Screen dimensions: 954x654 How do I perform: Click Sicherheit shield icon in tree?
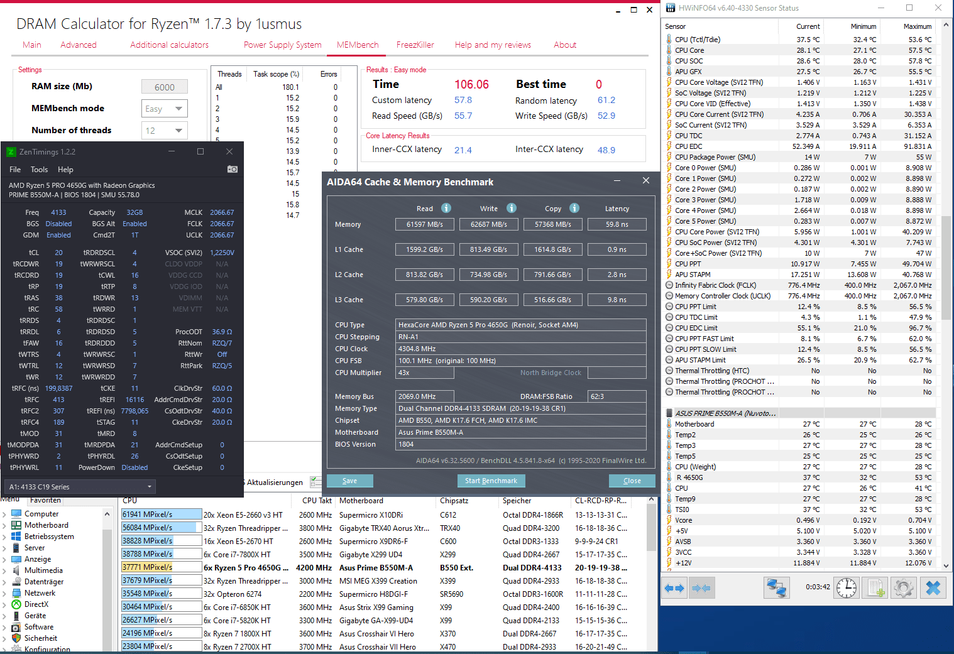coord(16,638)
